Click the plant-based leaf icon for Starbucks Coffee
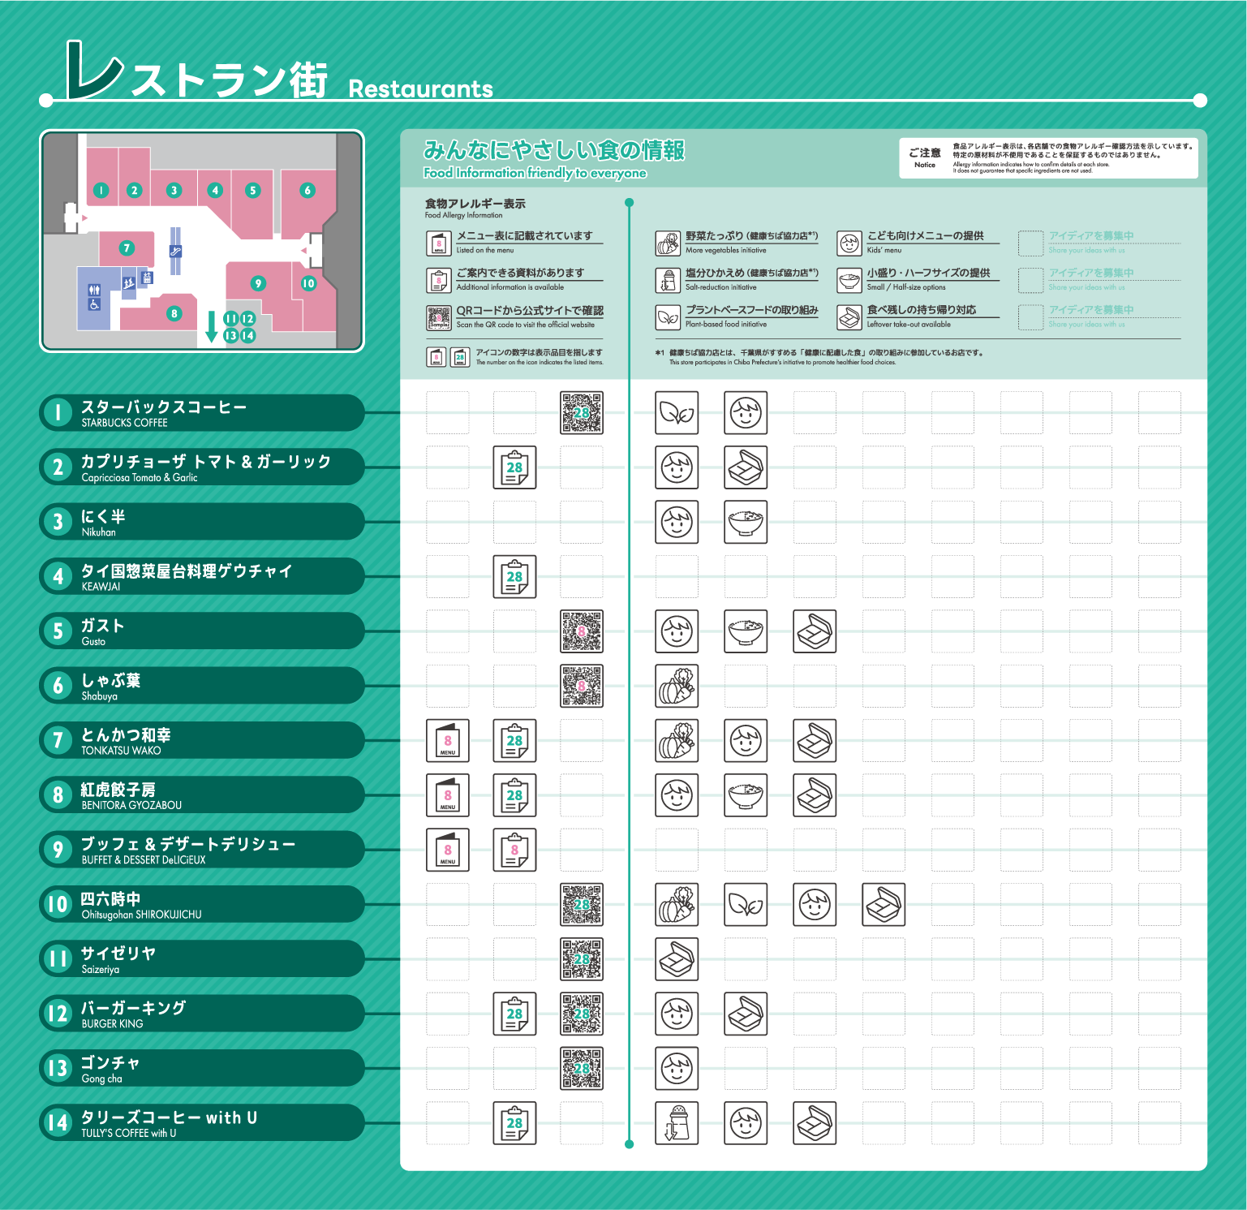This screenshot has height=1210, width=1247. (x=677, y=413)
